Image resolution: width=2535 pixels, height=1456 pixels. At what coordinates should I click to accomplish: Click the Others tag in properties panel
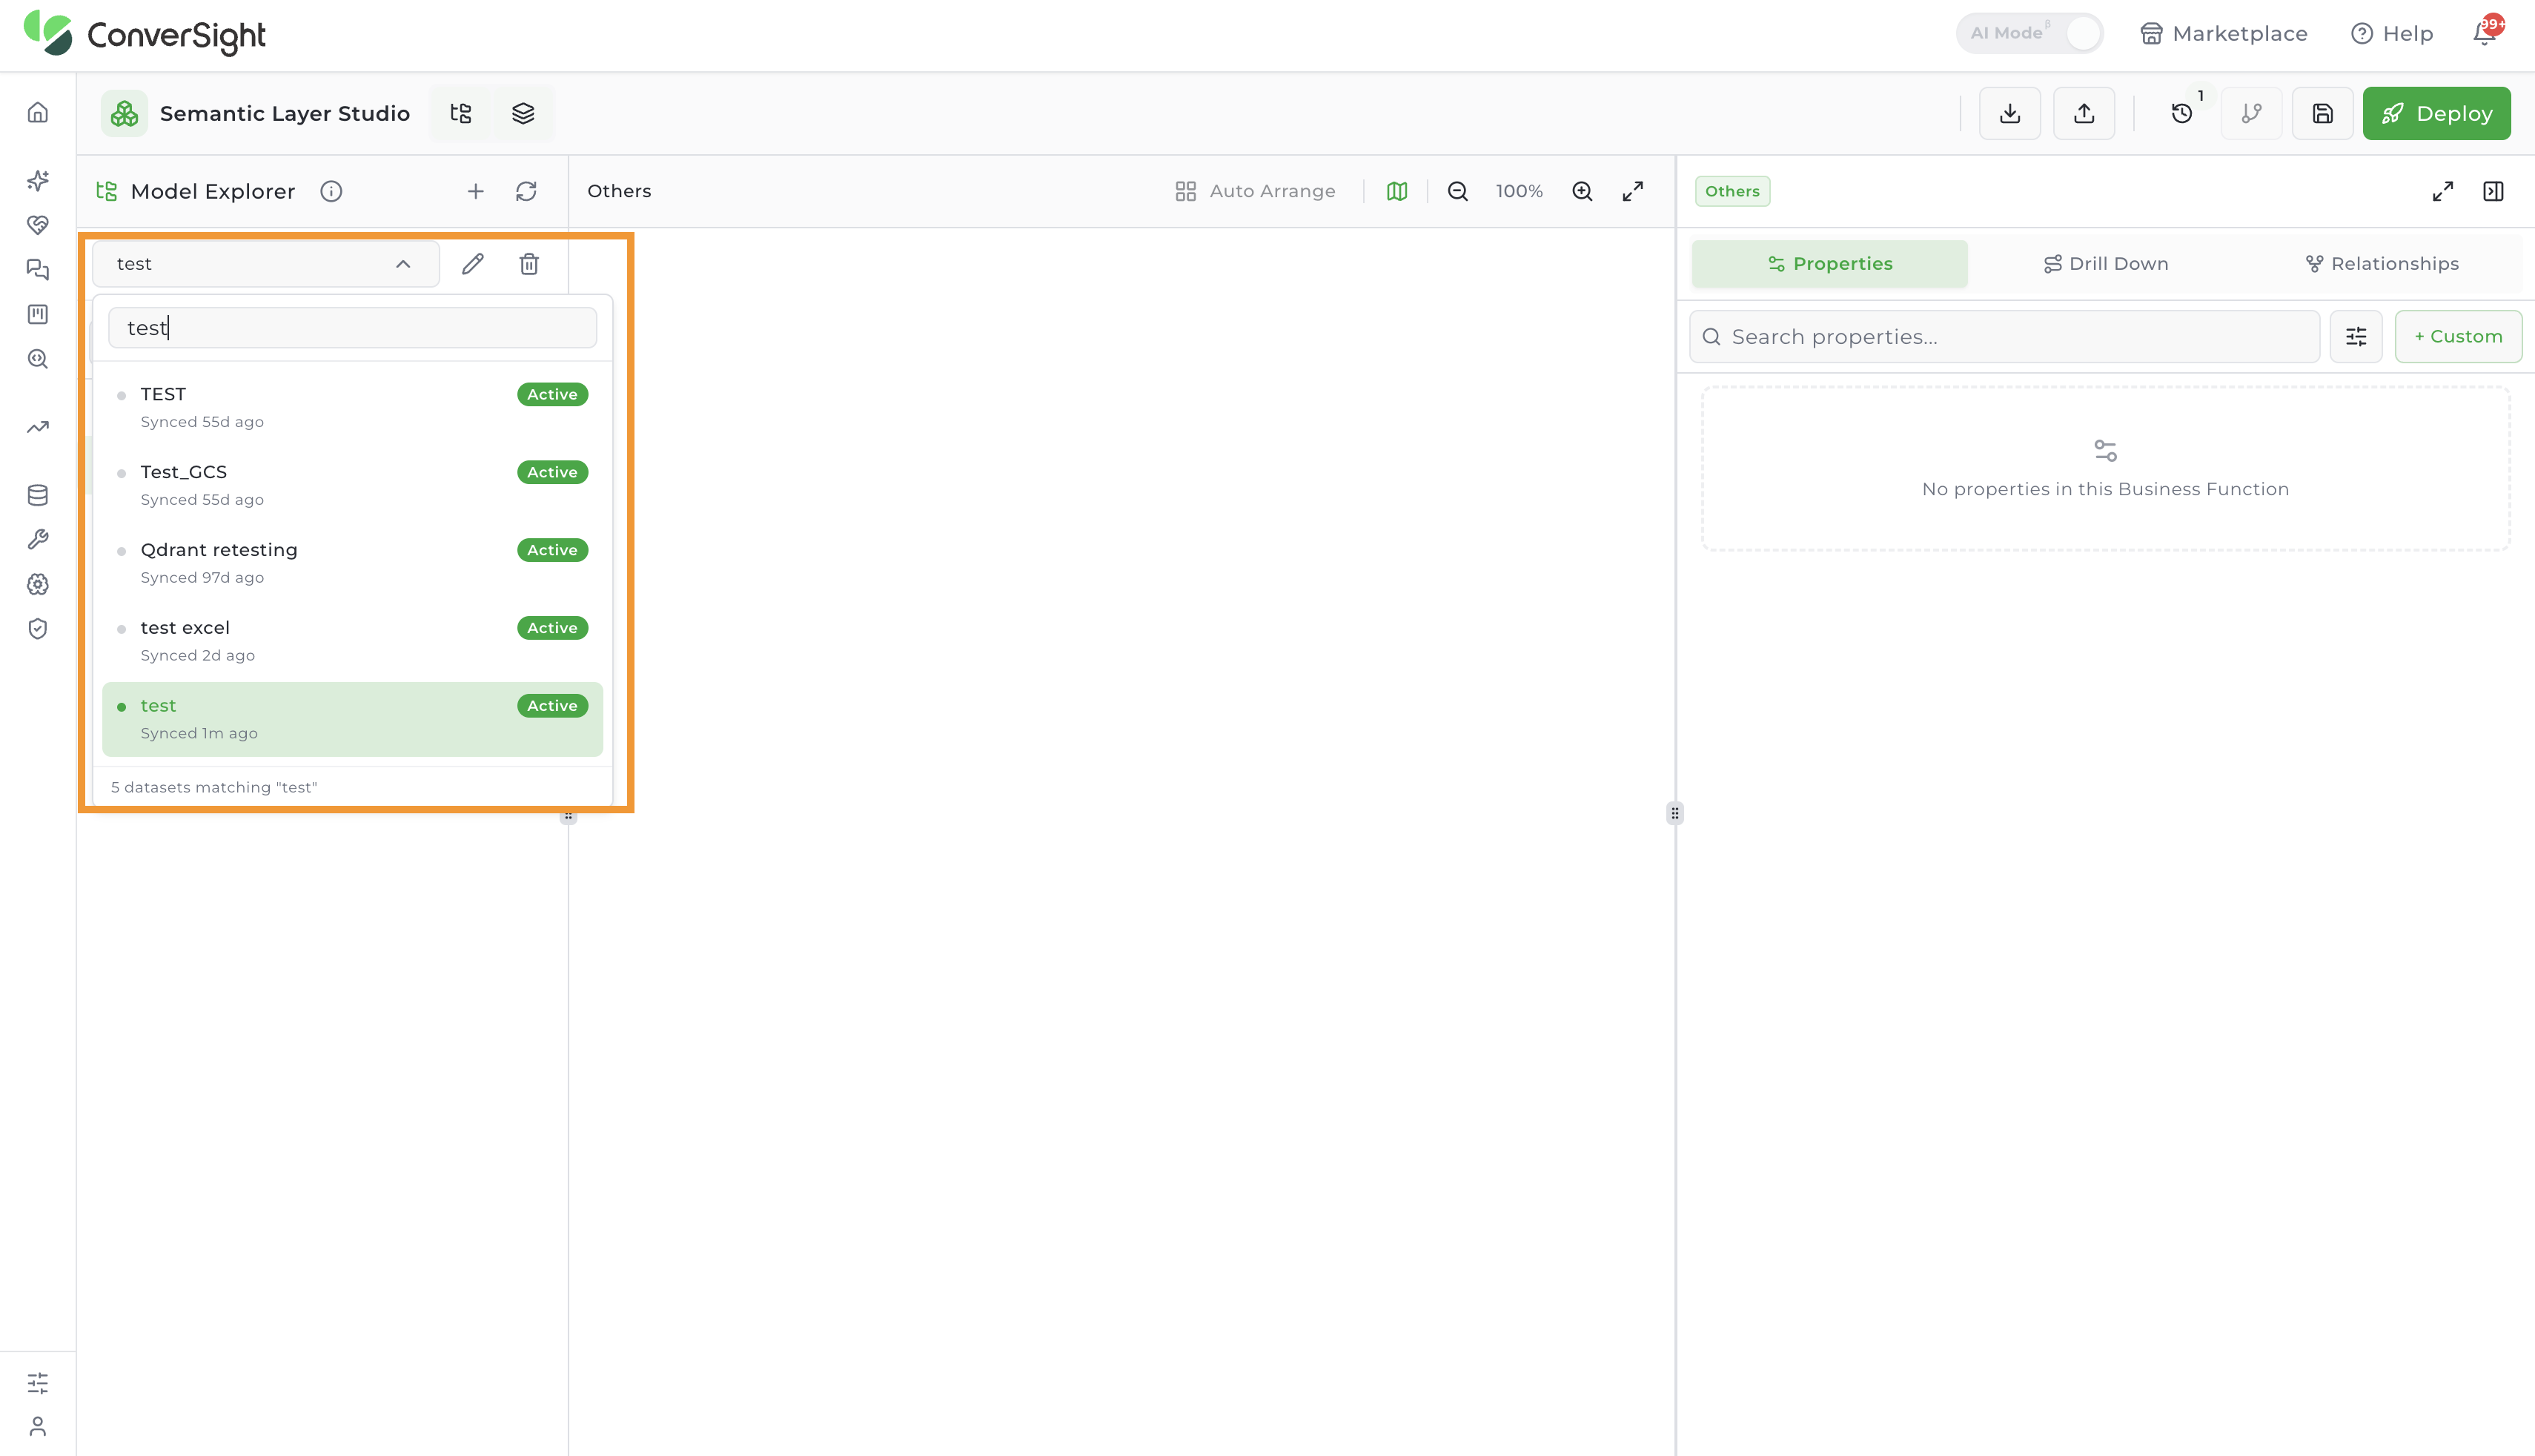(x=1732, y=191)
